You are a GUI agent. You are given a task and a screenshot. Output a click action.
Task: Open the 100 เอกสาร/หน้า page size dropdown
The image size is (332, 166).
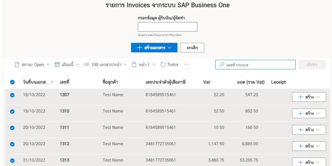(125, 65)
